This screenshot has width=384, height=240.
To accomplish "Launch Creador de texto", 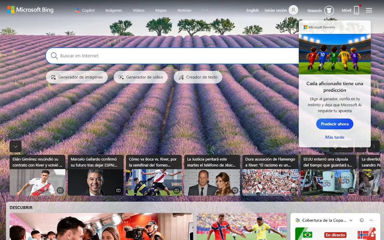I will click(x=198, y=77).
